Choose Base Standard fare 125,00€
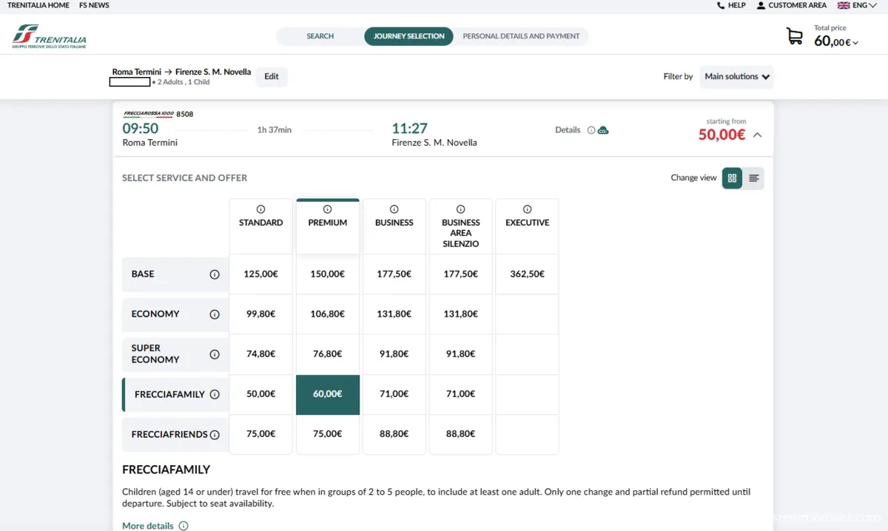Image resolution: width=888 pixels, height=531 pixels. click(260, 274)
